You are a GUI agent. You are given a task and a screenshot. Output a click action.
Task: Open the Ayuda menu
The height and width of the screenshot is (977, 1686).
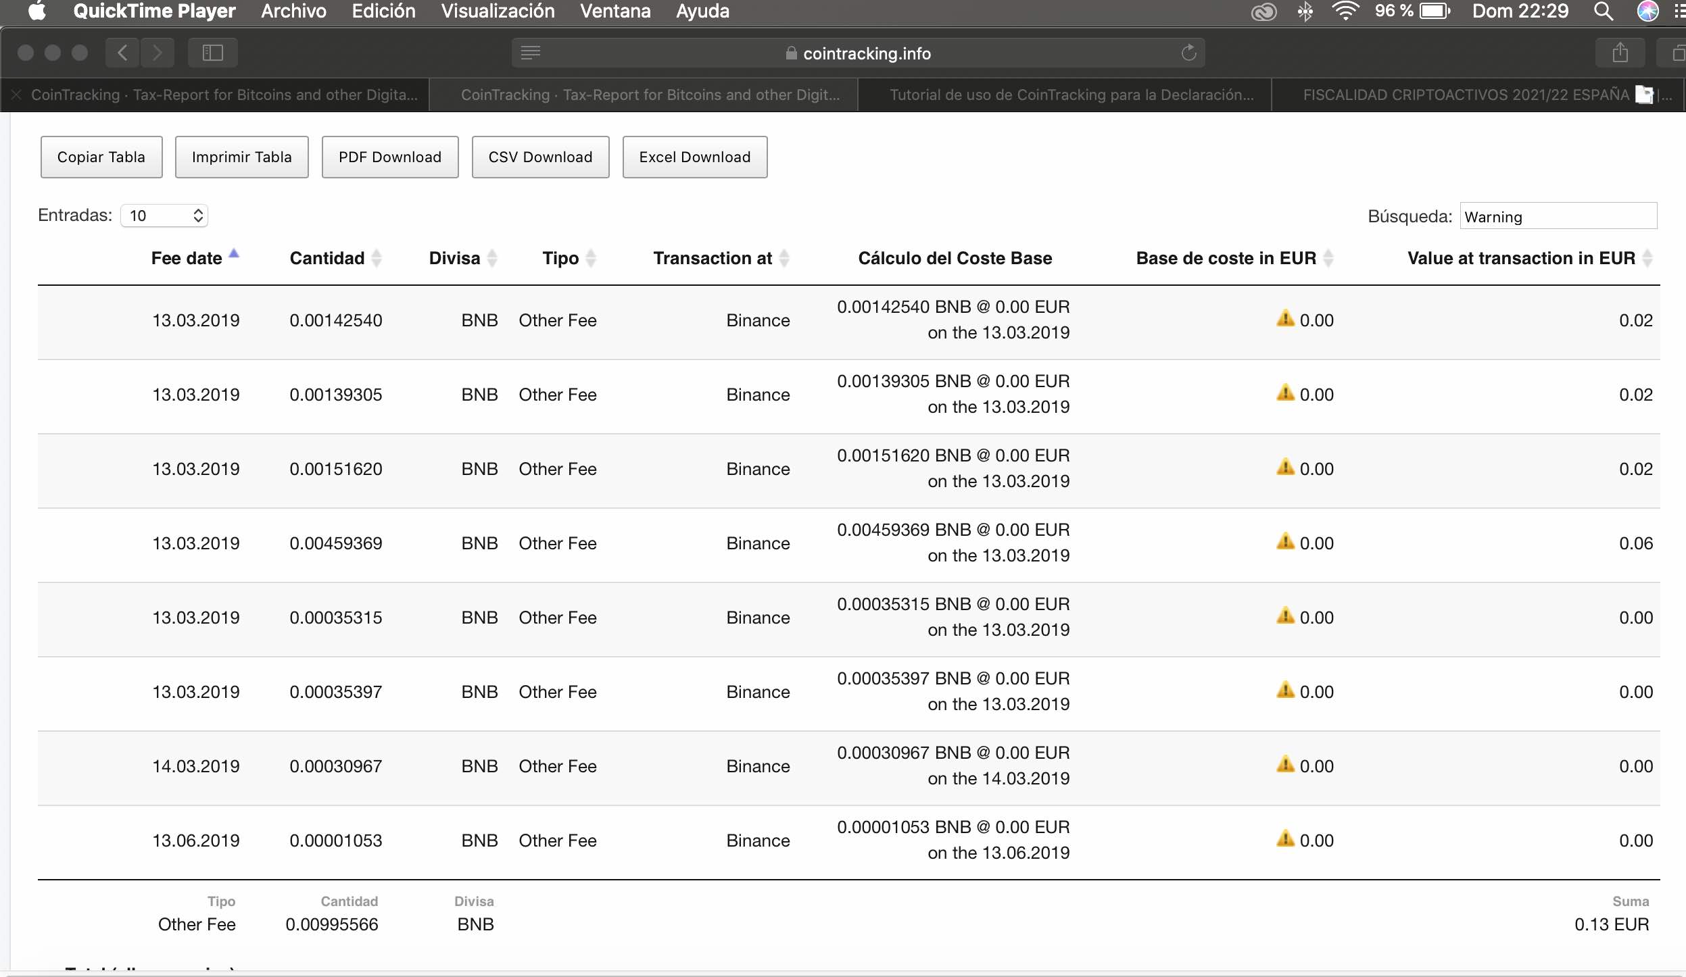[x=702, y=11]
